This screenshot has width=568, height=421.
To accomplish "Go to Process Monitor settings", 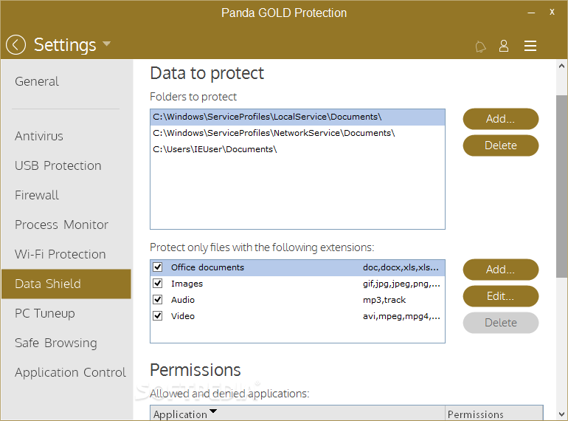I will tap(61, 225).
